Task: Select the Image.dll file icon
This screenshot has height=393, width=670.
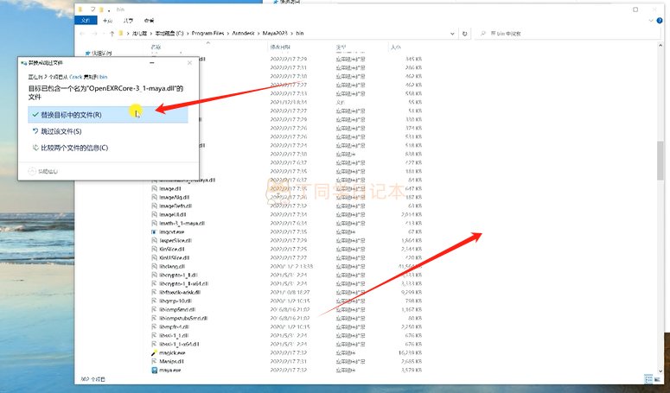Action: (153, 188)
